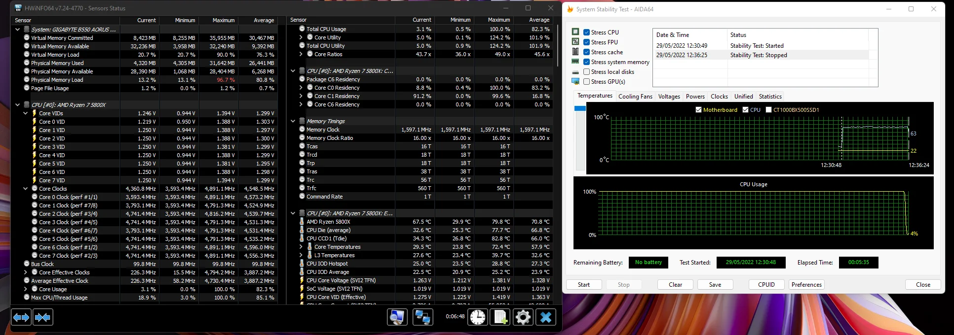The width and height of the screenshot is (954, 335).
Task: Click the drive icon beside Stress local disks
Action: pyautogui.click(x=575, y=72)
